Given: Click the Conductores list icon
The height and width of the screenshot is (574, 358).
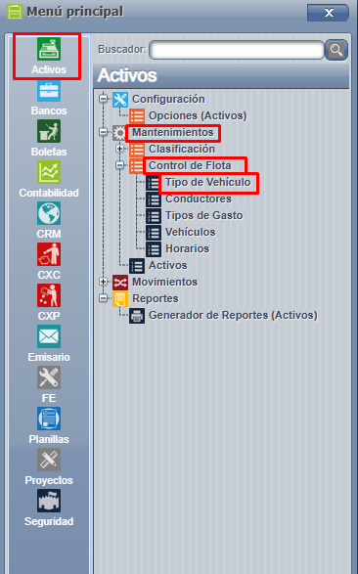Looking at the screenshot, I should [154, 199].
